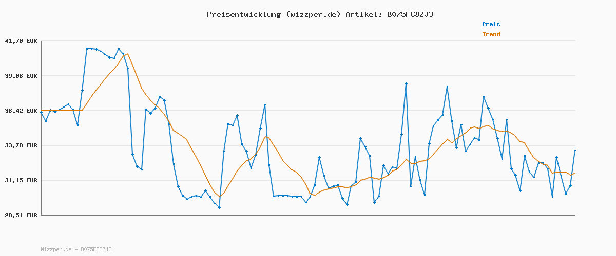
Task: Click the article ID in the footer watermark
Action: pos(96,249)
